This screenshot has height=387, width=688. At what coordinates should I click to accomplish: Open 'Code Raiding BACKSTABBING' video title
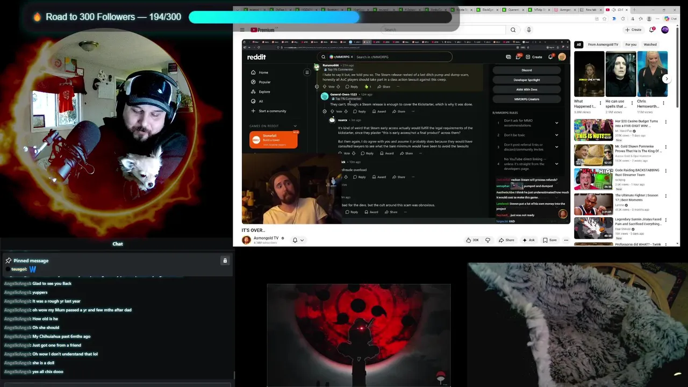(x=637, y=173)
